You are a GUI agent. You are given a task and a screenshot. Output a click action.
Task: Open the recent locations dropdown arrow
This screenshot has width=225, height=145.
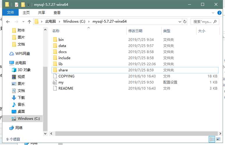(23, 22)
